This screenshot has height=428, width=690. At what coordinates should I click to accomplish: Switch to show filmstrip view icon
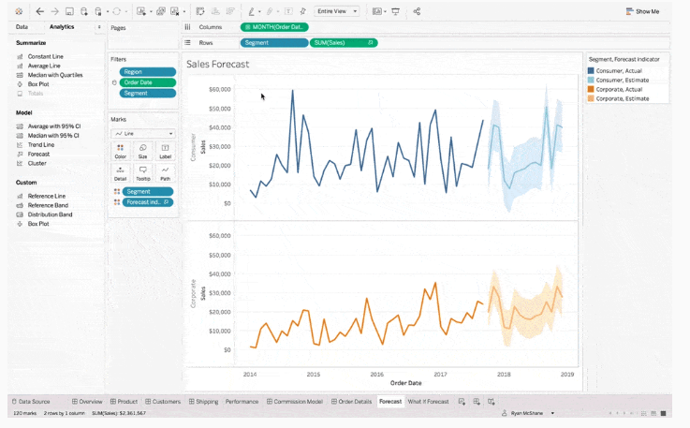coord(653,413)
